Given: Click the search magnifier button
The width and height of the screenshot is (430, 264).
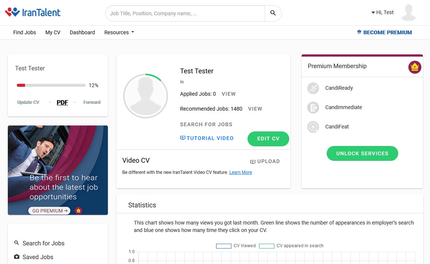Looking at the screenshot, I should [273, 13].
